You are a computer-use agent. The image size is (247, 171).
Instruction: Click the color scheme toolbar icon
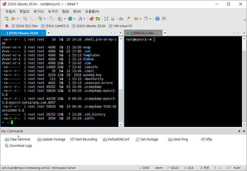point(60,19)
